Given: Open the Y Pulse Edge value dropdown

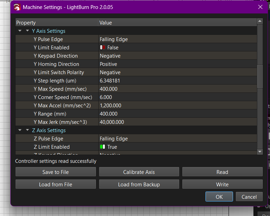Looking at the screenshot, I should [177, 39].
